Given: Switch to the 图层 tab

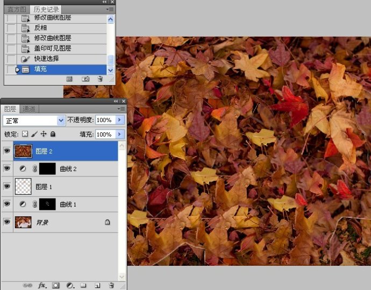Looking at the screenshot, I should [x=10, y=109].
